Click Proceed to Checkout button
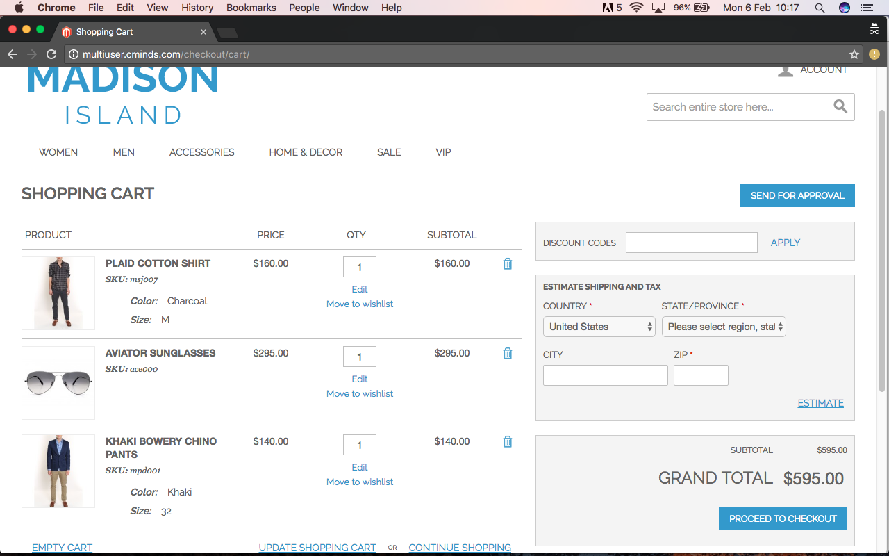The width and height of the screenshot is (889, 556). coord(783,518)
